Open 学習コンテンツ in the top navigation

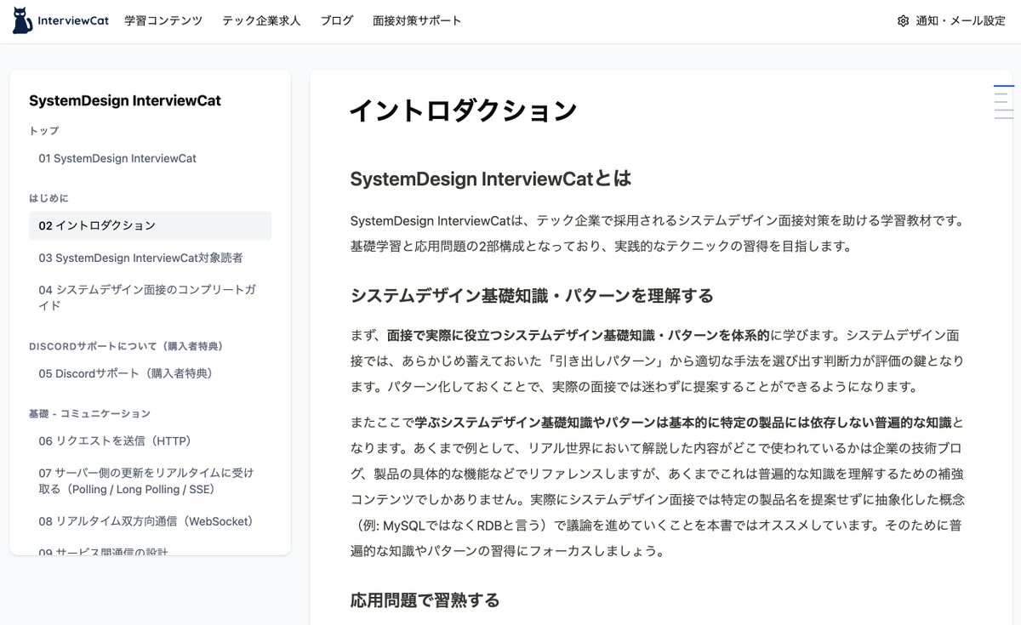(163, 21)
